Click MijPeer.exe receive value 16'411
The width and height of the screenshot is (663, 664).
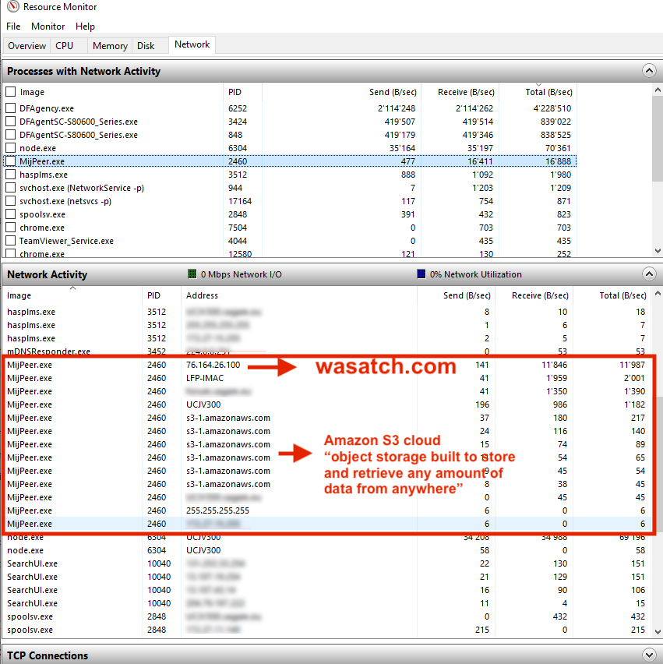(481, 161)
